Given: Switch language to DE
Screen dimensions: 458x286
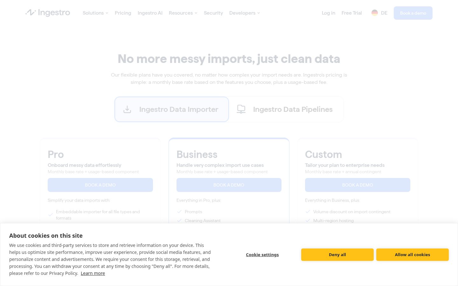Looking at the screenshot, I should (379, 13).
